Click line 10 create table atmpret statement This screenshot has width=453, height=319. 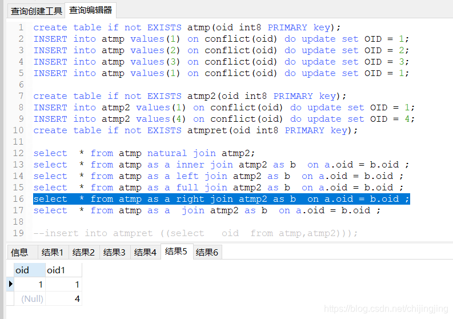click(195, 130)
